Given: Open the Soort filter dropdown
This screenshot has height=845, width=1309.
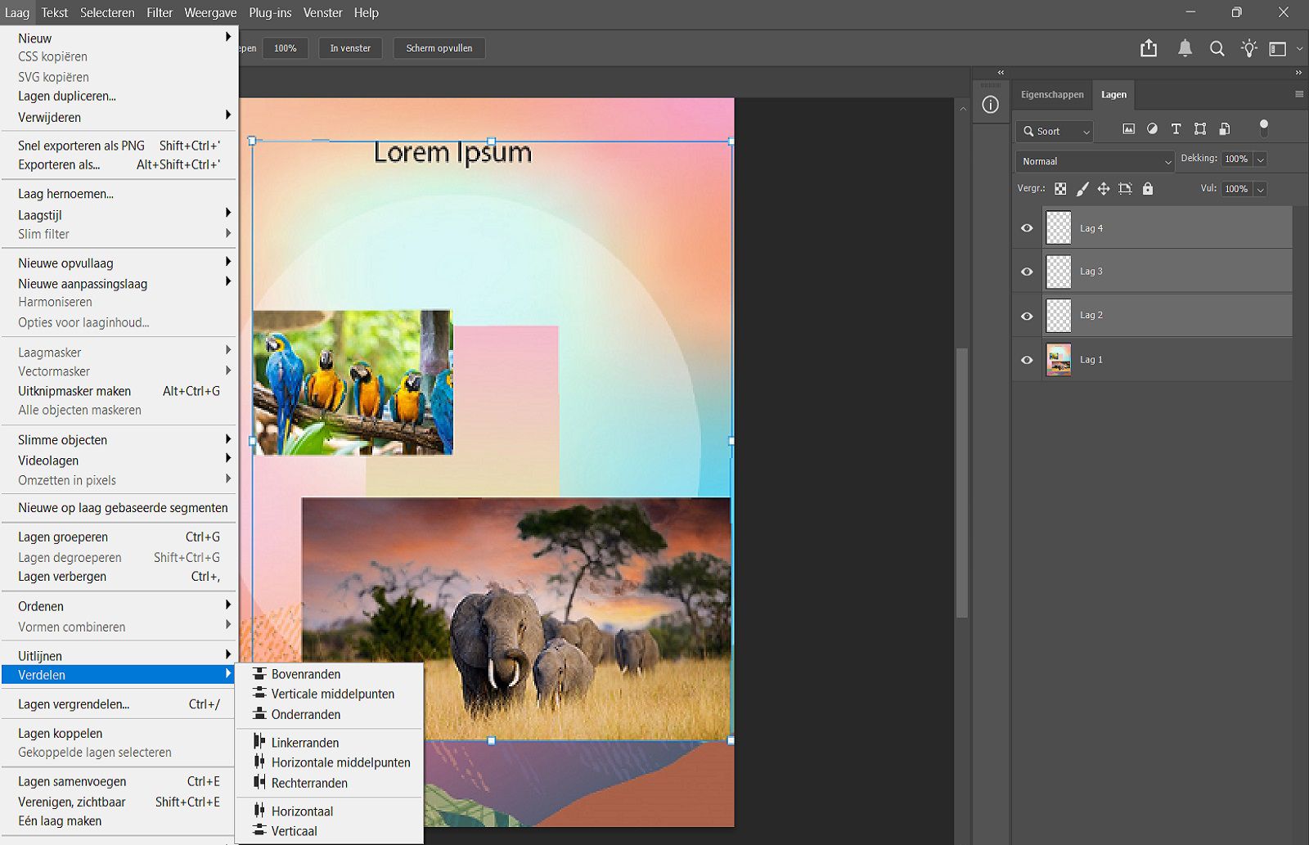Looking at the screenshot, I should click(x=1054, y=131).
